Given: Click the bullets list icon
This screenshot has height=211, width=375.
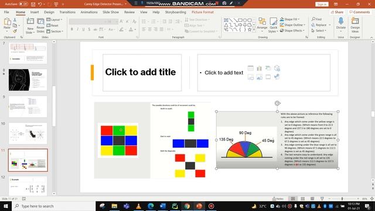Looking at the screenshot, I should point(144,22).
